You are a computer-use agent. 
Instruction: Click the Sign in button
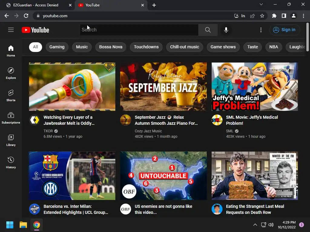click(285, 30)
